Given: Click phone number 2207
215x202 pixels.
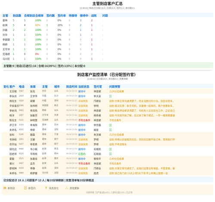Looking at the screenshot, I should (x=21, y=115).
